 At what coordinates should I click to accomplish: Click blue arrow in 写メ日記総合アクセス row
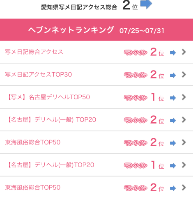click(173, 53)
